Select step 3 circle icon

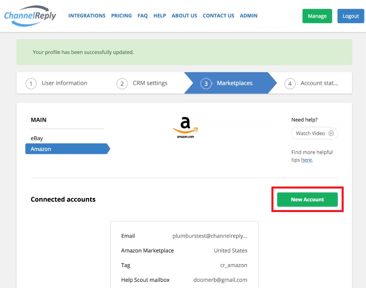click(x=206, y=83)
